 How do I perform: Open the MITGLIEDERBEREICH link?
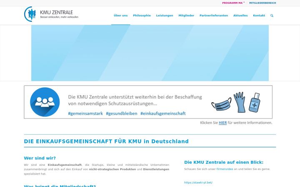click(262, 3)
